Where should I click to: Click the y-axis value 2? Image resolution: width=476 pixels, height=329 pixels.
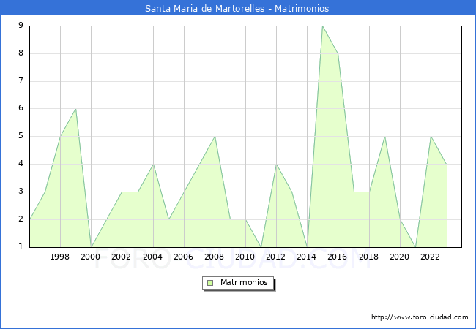[x=21, y=219]
